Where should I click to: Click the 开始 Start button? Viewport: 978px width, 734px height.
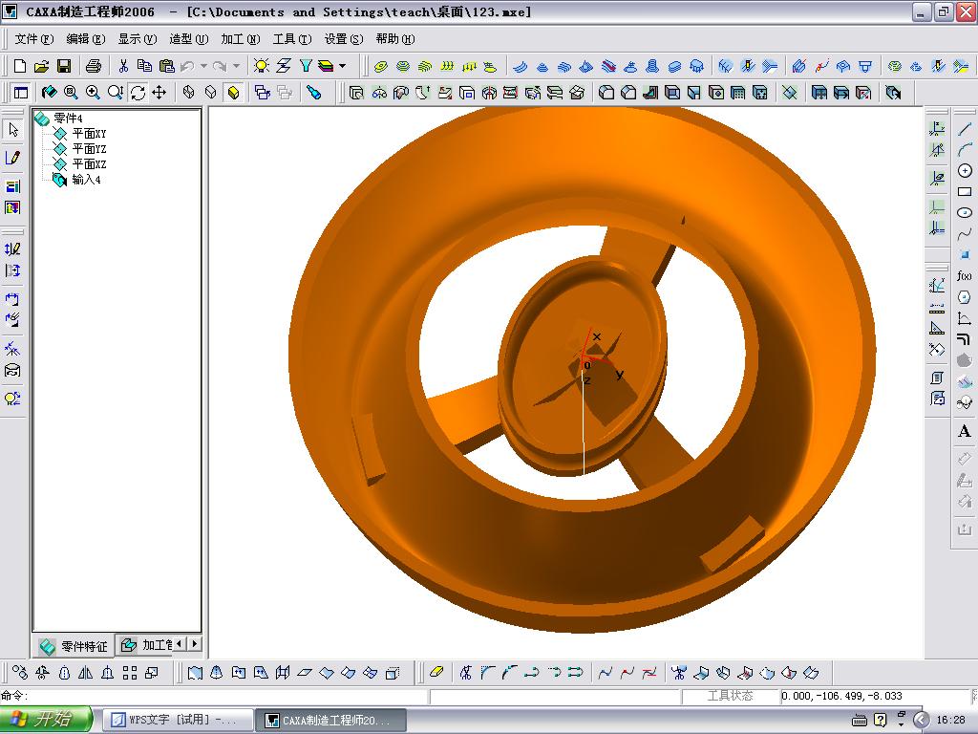click(46, 720)
